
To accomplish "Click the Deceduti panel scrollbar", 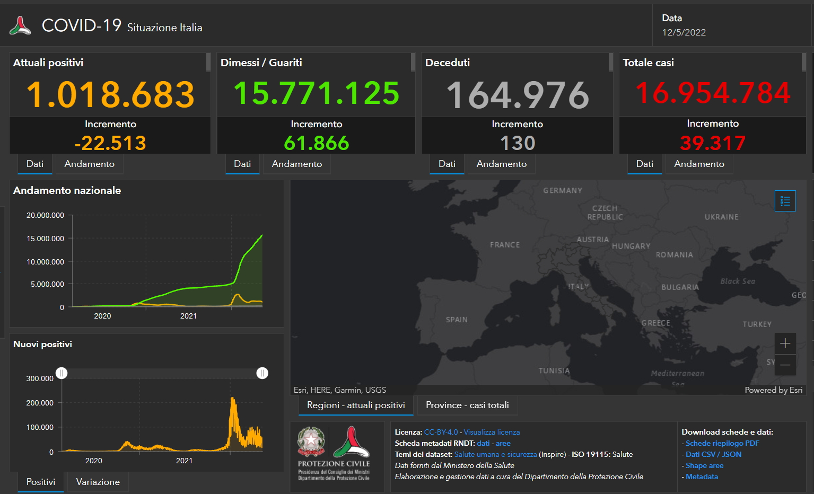I will tap(611, 62).
